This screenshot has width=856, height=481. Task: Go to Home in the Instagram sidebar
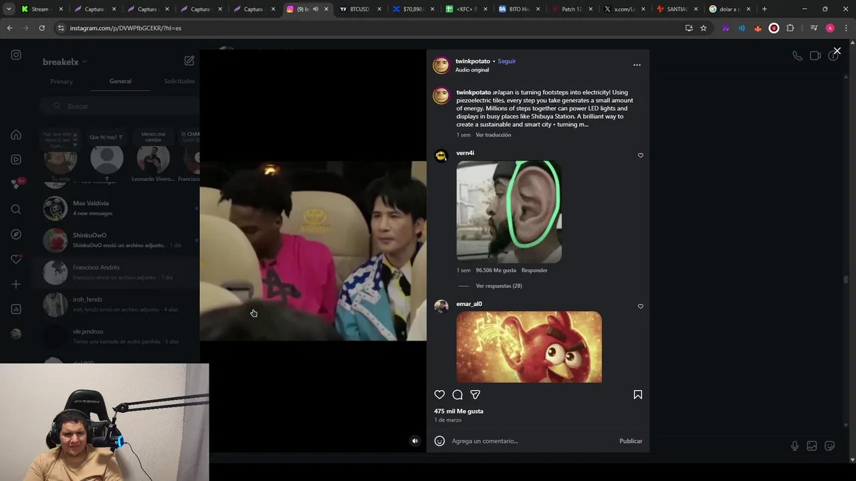point(16,134)
